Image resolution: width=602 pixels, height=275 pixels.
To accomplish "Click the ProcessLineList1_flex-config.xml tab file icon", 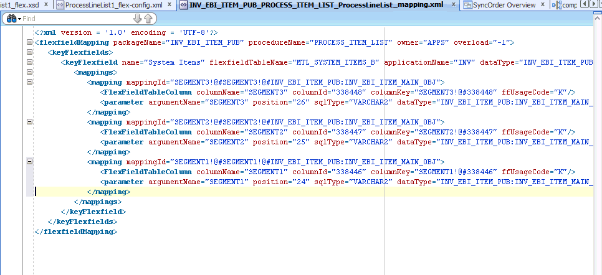I will (x=60, y=5).
